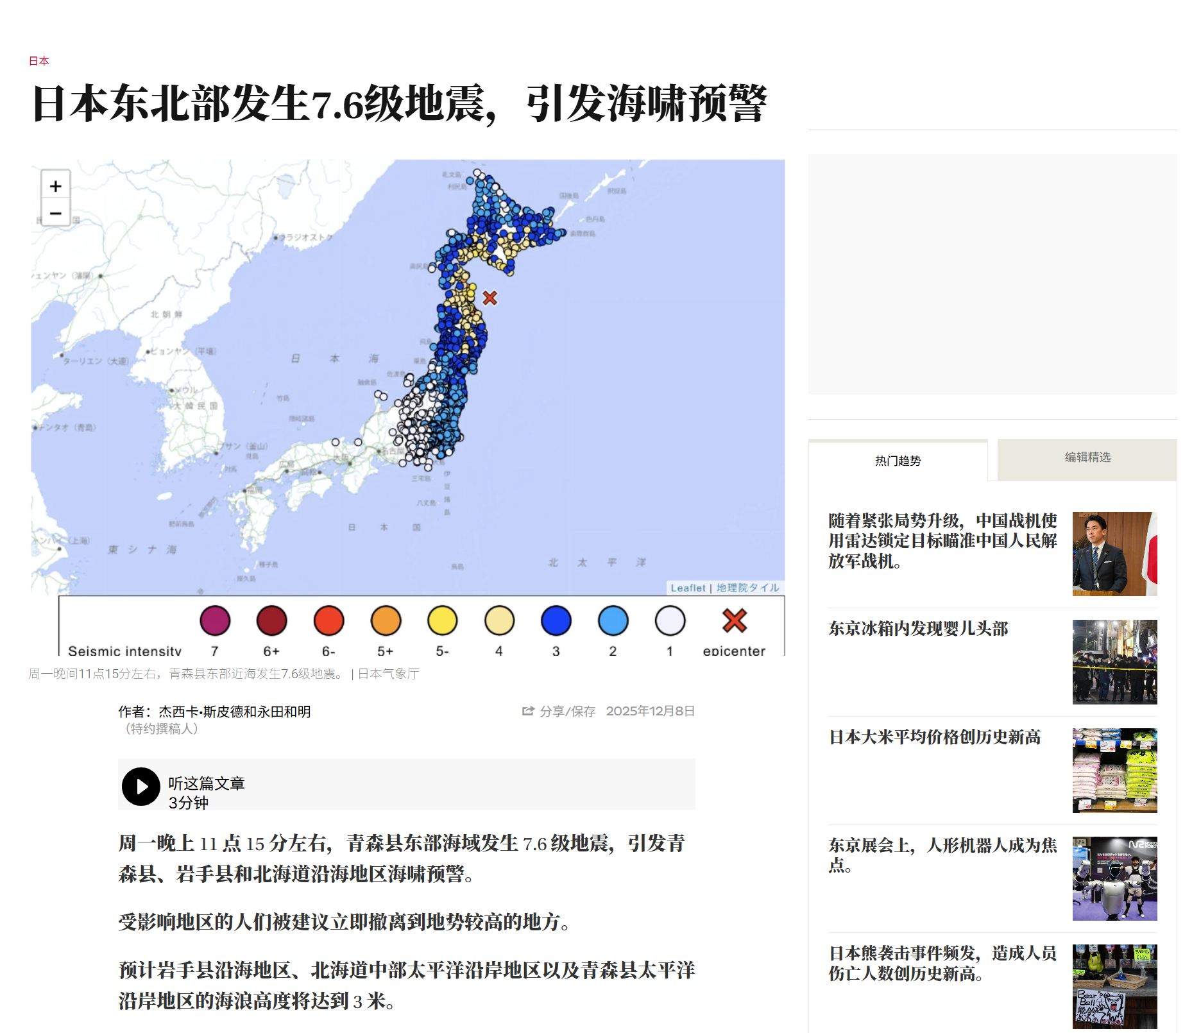The image size is (1201, 1033).
Task: Click the red epicenter X on map
Action: (490, 298)
